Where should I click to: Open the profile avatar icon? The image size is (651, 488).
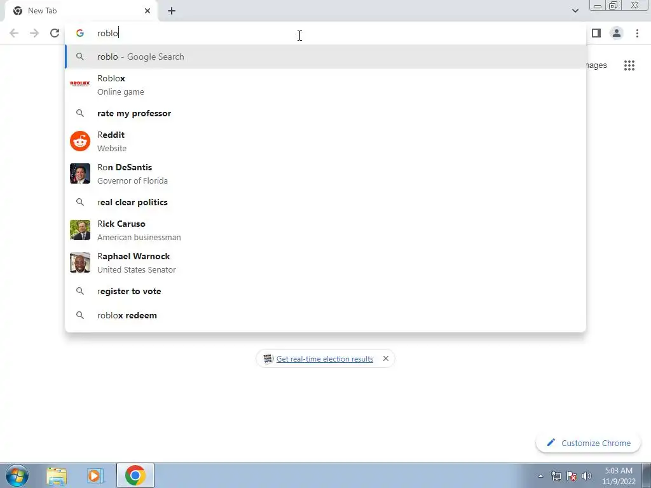point(617,33)
